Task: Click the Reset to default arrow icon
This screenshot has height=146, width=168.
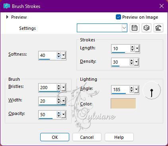Action: pos(158,28)
